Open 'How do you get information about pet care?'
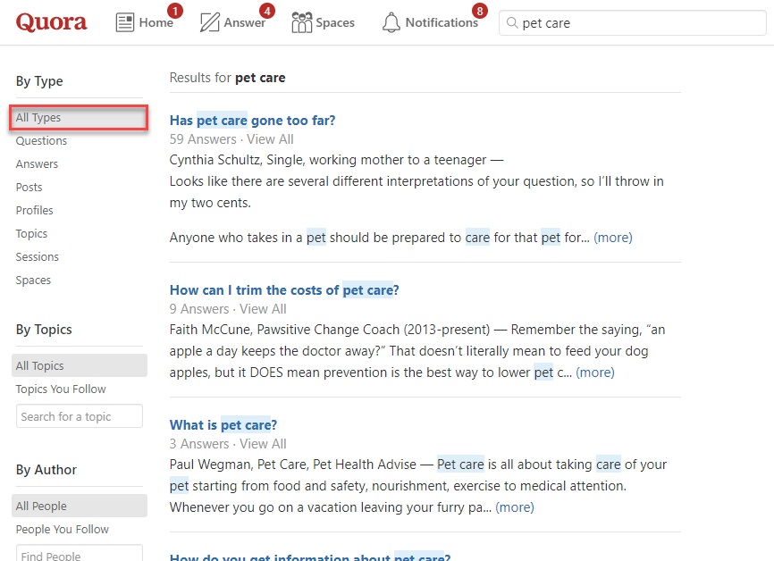 click(x=310, y=557)
